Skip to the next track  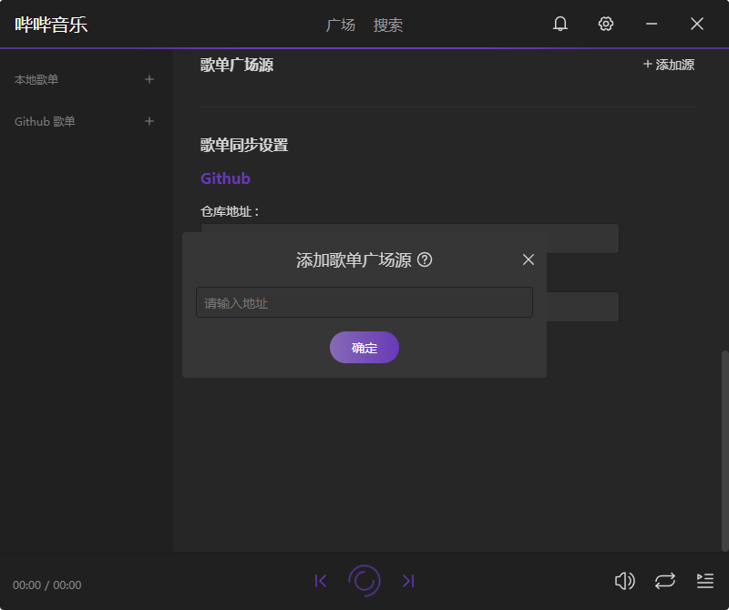[408, 580]
